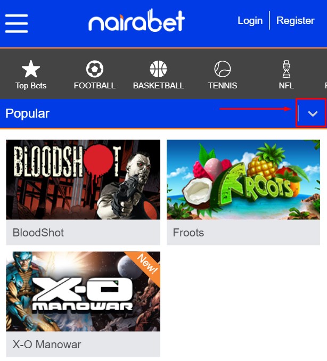Launch the Froots game thumbnail
The height and width of the screenshot is (361, 327).
pyautogui.click(x=243, y=179)
